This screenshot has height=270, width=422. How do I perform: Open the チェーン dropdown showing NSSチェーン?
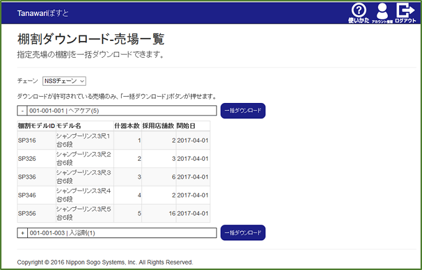(x=64, y=81)
